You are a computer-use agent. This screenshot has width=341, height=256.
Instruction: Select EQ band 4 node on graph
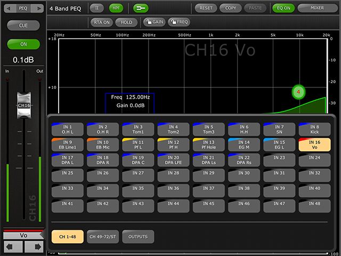point(299,92)
